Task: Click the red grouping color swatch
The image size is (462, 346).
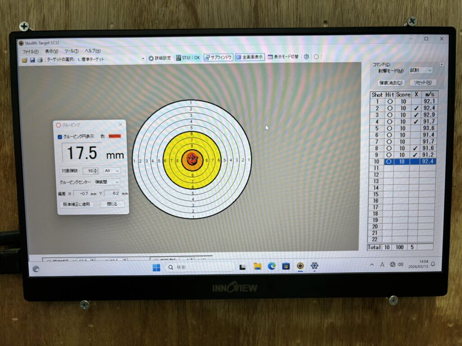Action: (x=115, y=136)
